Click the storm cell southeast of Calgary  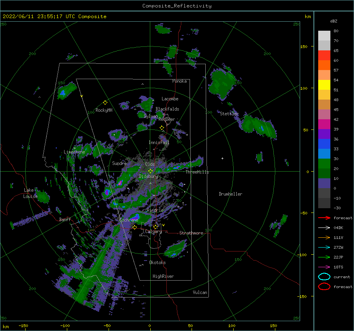coord(176,248)
